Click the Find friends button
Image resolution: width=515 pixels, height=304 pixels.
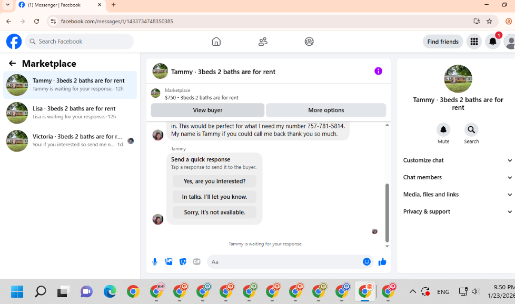click(443, 42)
